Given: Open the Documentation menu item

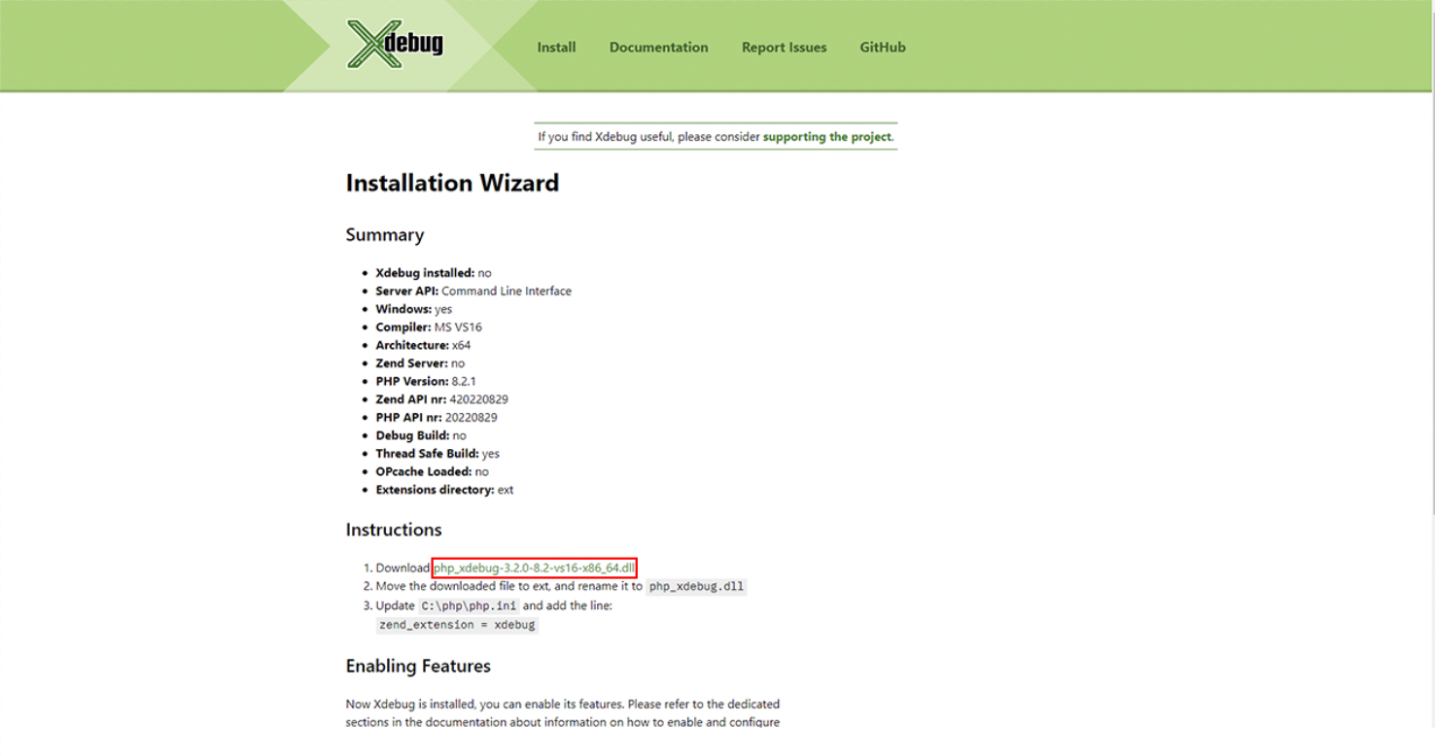Looking at the screenshot, I should pos(658,47).
